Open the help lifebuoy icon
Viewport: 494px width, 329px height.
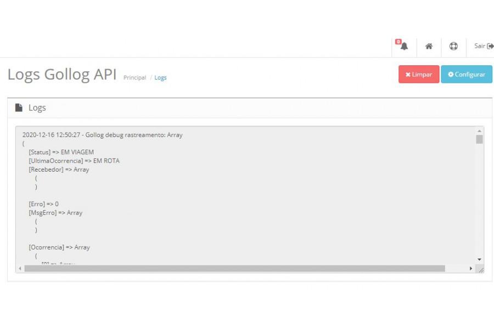tap(453, 46)
